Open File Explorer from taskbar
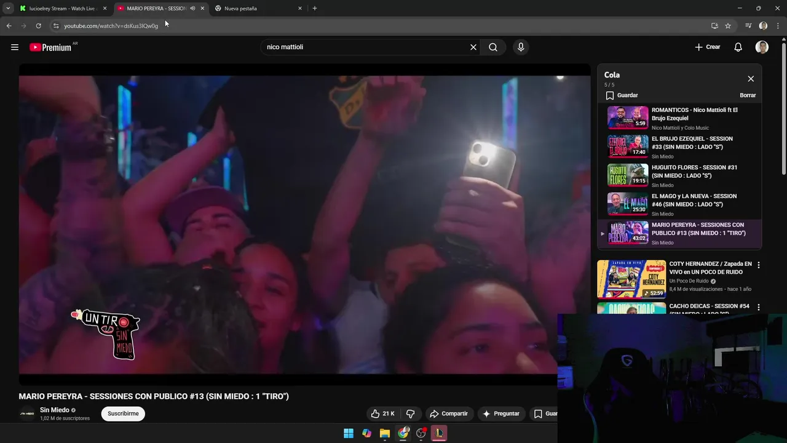787x443 pixels. click(385, 433)
